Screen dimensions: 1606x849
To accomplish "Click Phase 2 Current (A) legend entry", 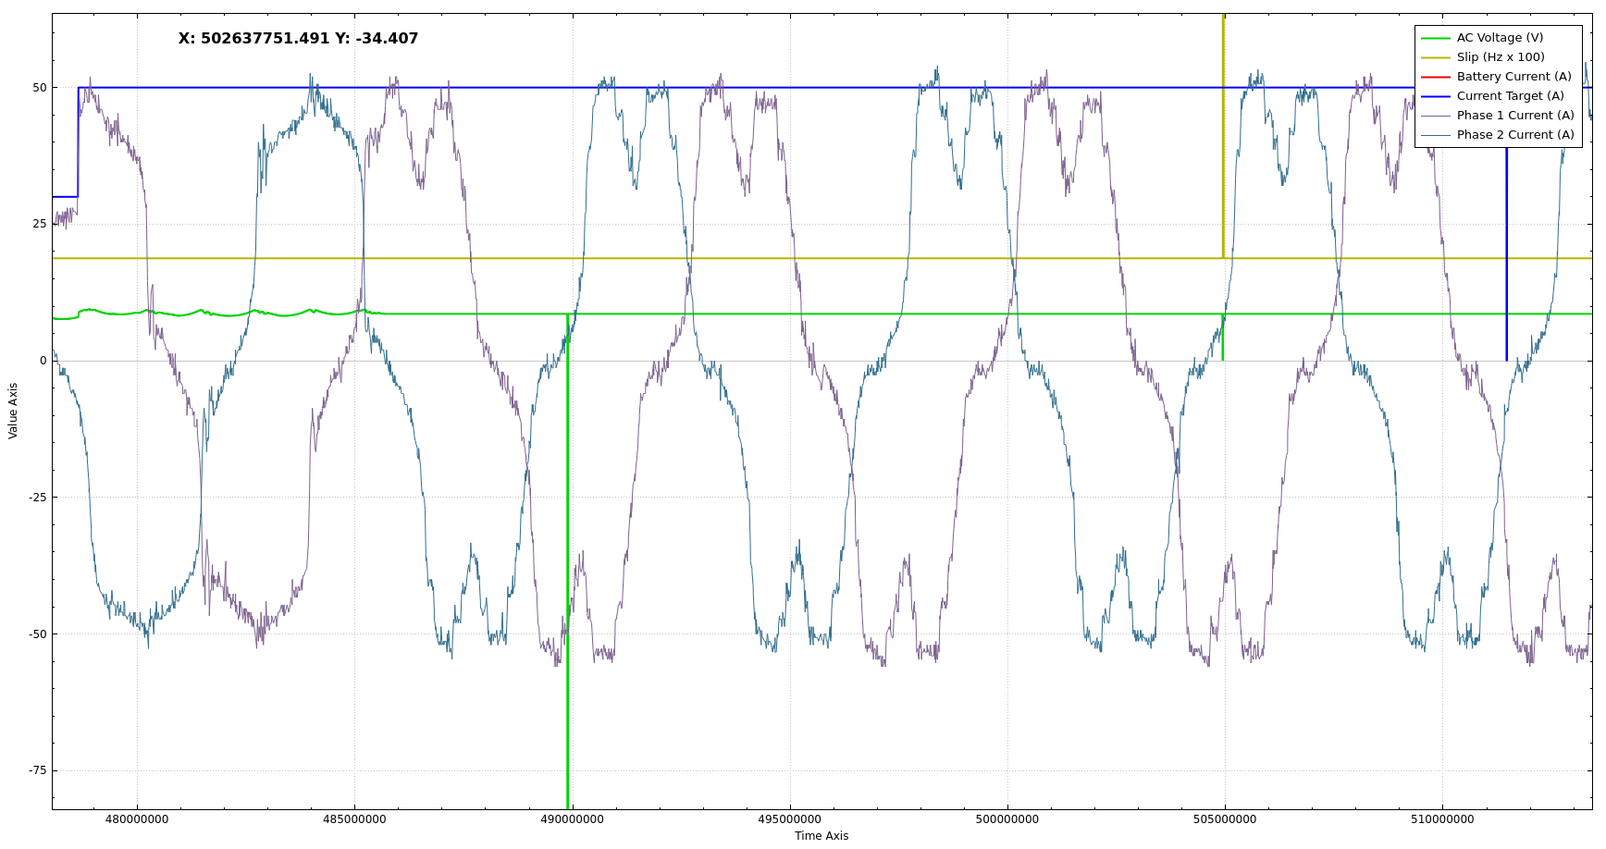I will point(1514,135).
